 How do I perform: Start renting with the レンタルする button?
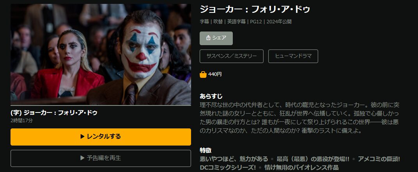[101, 137]
